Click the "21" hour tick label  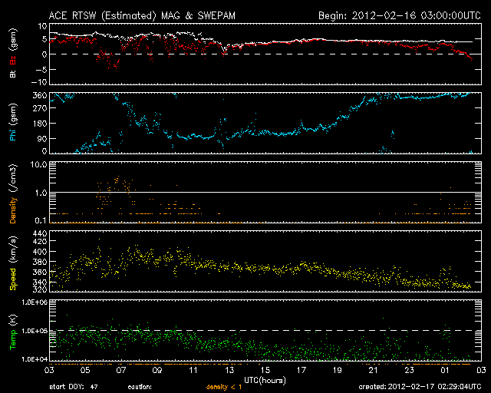[x=374, y=370]
